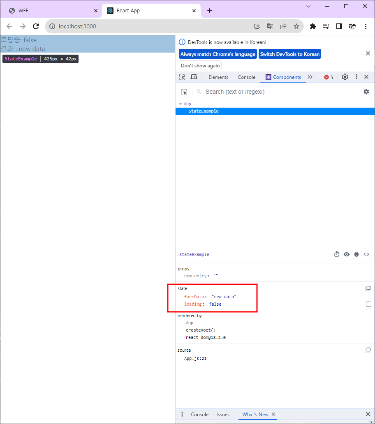Activate DevTools inspect element picker
The image size is (375, 424).
(x=182, y=77)
